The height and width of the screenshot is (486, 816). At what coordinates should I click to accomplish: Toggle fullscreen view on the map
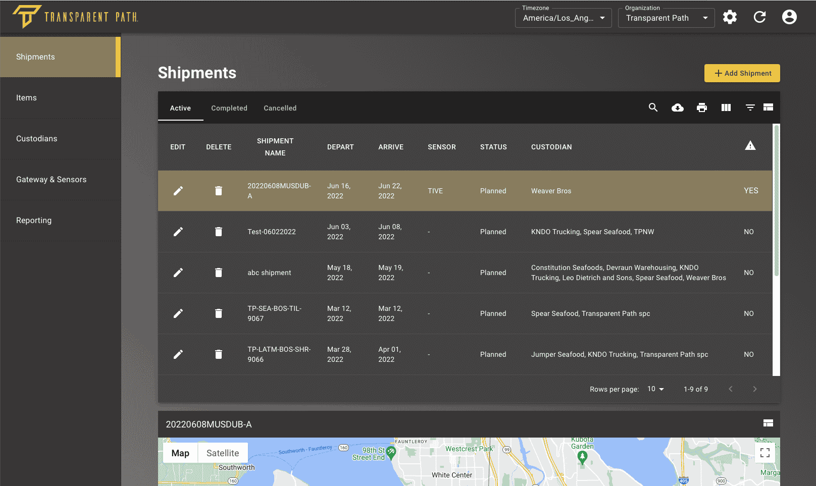[764, 453]
